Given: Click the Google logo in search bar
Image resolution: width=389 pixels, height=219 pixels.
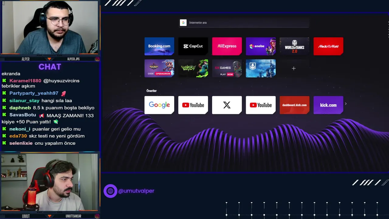Looking at the screenshot, I should tap(183, 23).
